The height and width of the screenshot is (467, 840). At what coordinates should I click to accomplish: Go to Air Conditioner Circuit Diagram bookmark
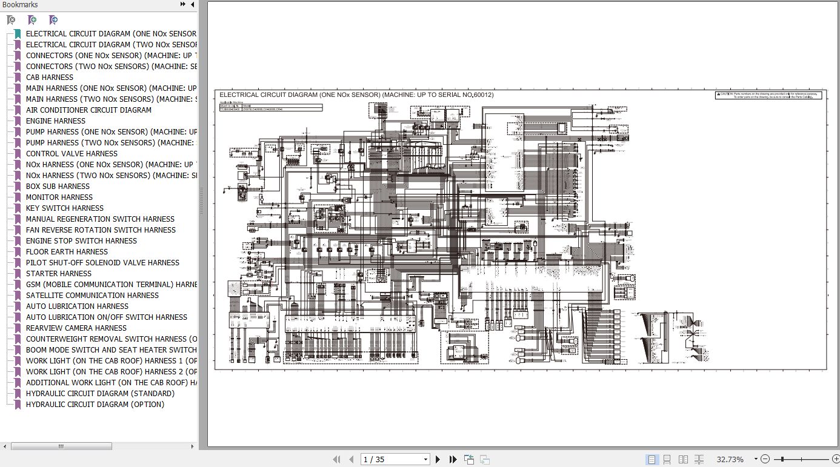88,110
